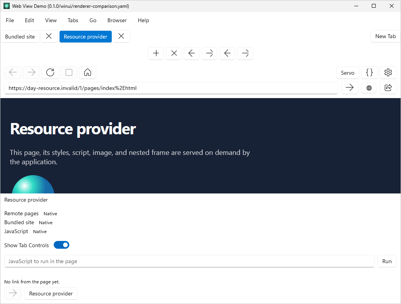Click the Resource provider button at the bottom

coord(51,293)
